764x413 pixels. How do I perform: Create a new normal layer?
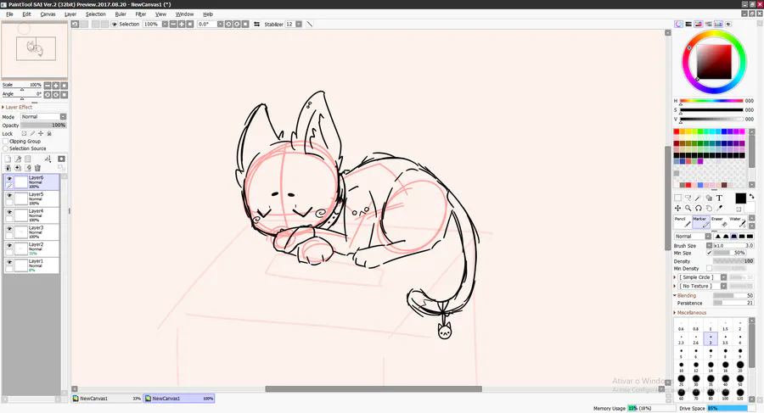click(8, 159)
